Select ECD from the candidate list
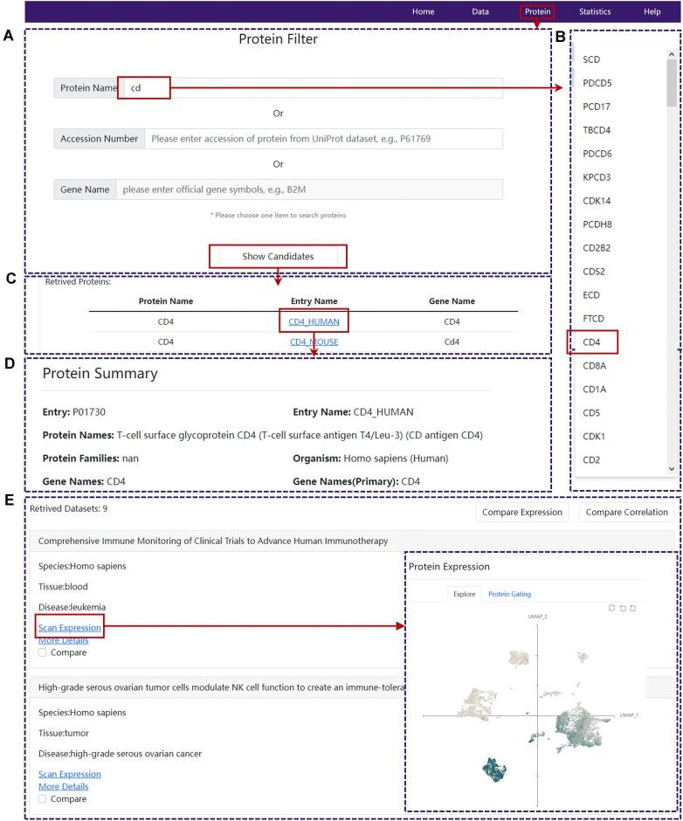This screenshot has height=821, width=683. [591, 295]
